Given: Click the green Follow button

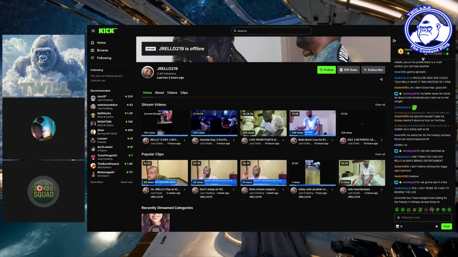Looking at the screenshot, I should pos(326,70).
